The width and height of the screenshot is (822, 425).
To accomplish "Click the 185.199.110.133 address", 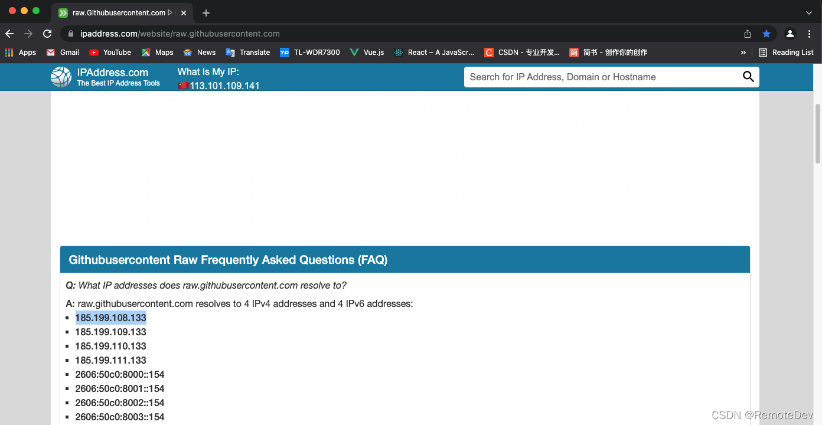I will (110, 346).
